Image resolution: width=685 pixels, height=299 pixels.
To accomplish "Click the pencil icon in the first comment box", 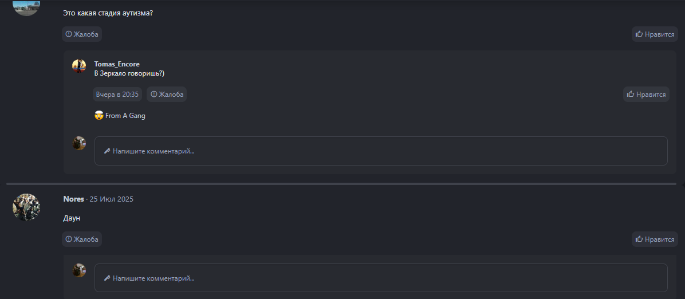I will [x=107, y=151].
